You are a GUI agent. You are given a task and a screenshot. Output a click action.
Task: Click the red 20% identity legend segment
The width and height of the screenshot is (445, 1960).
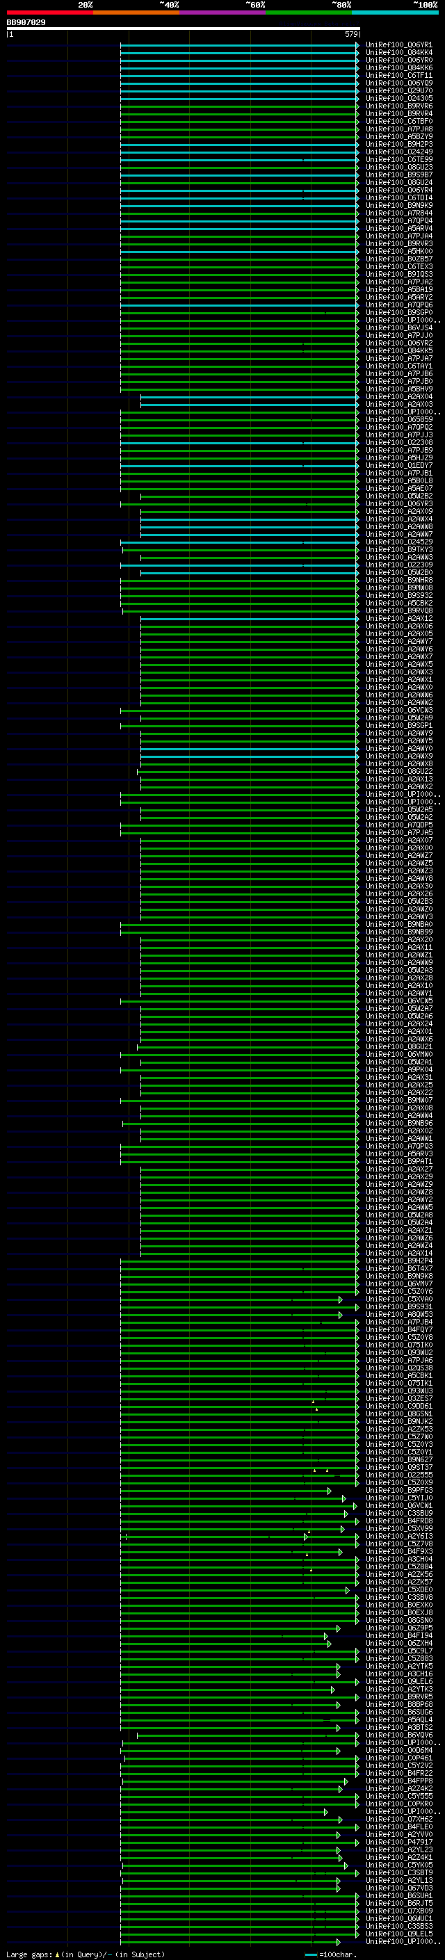click(x=49, y=13)
